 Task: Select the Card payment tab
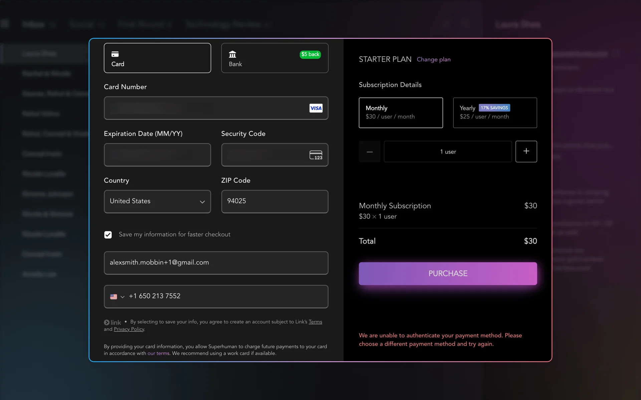pyautogui.click(x=157, y=58)
